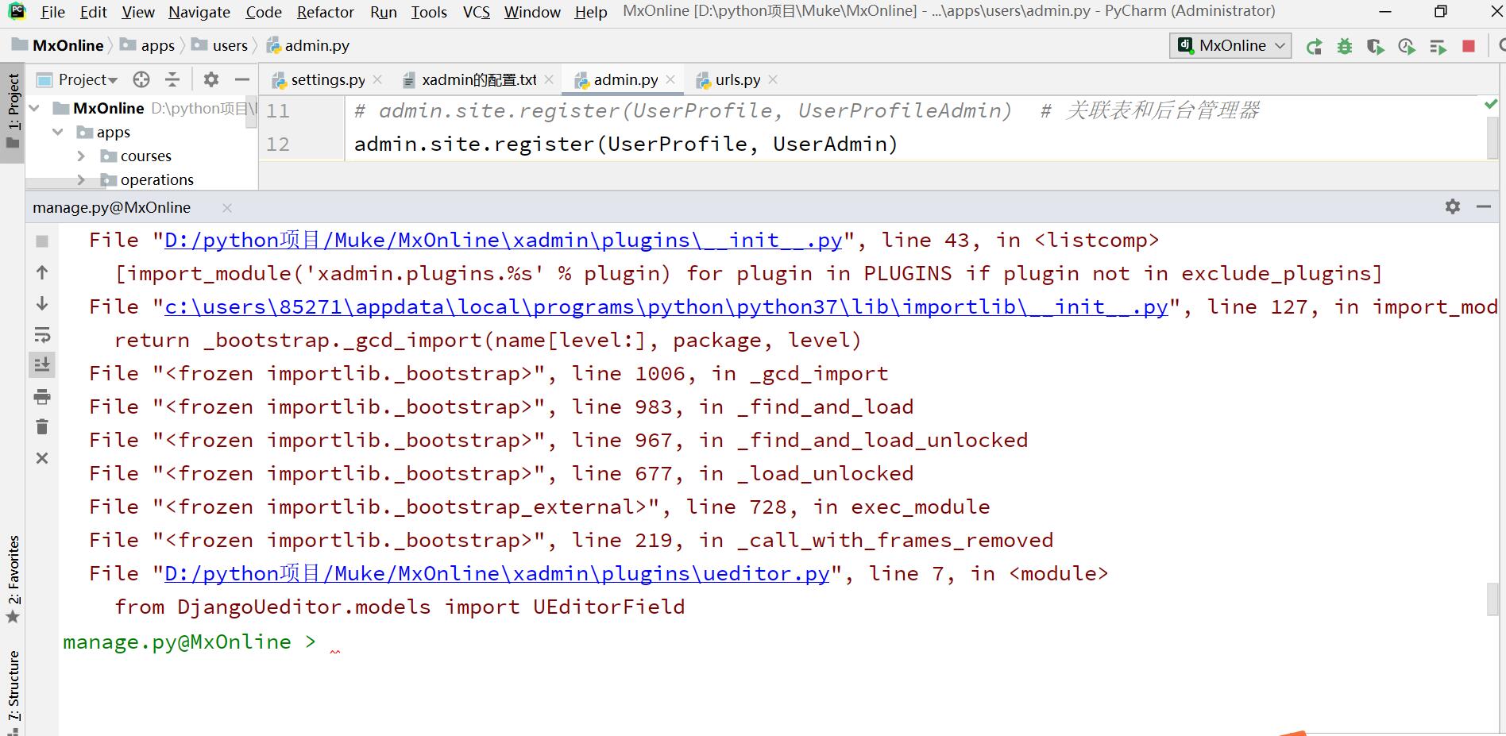
Task: Open the MxOnline run configuration dropdown
Action: point(1230,45)
